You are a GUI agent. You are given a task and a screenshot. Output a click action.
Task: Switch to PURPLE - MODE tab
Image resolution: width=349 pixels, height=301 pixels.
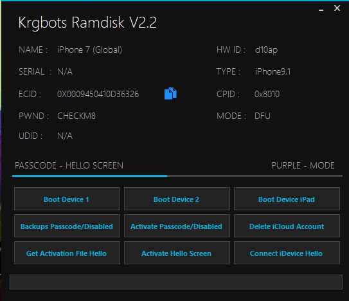click(303, 165)
